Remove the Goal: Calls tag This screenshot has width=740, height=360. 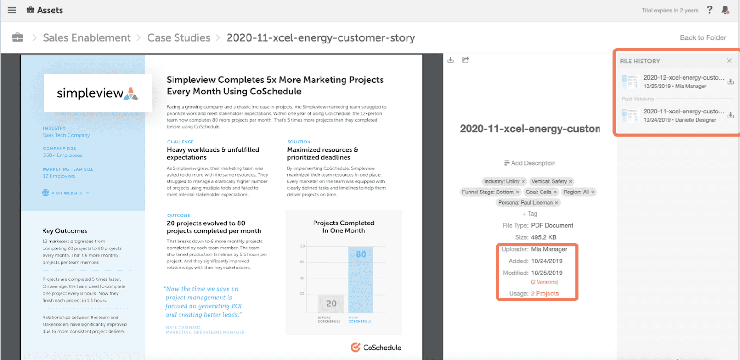pos(555,192)
